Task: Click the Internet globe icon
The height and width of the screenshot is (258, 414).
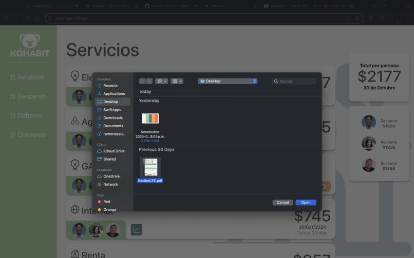Action: pos(75,209)
